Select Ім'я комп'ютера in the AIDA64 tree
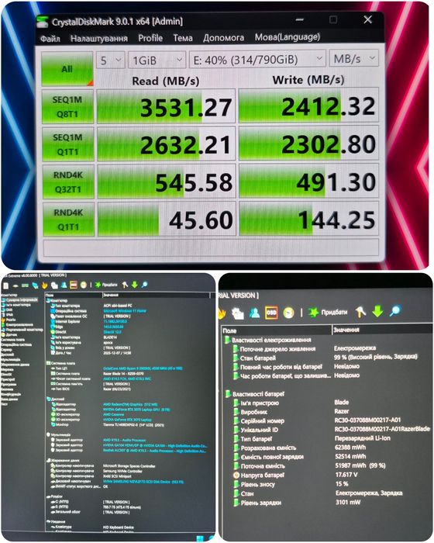434x543 pixels. tap(18, 305)
